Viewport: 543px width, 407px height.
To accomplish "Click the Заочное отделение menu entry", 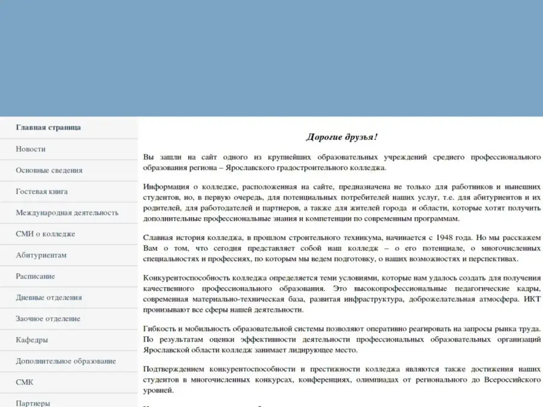I will click(48, 318).
